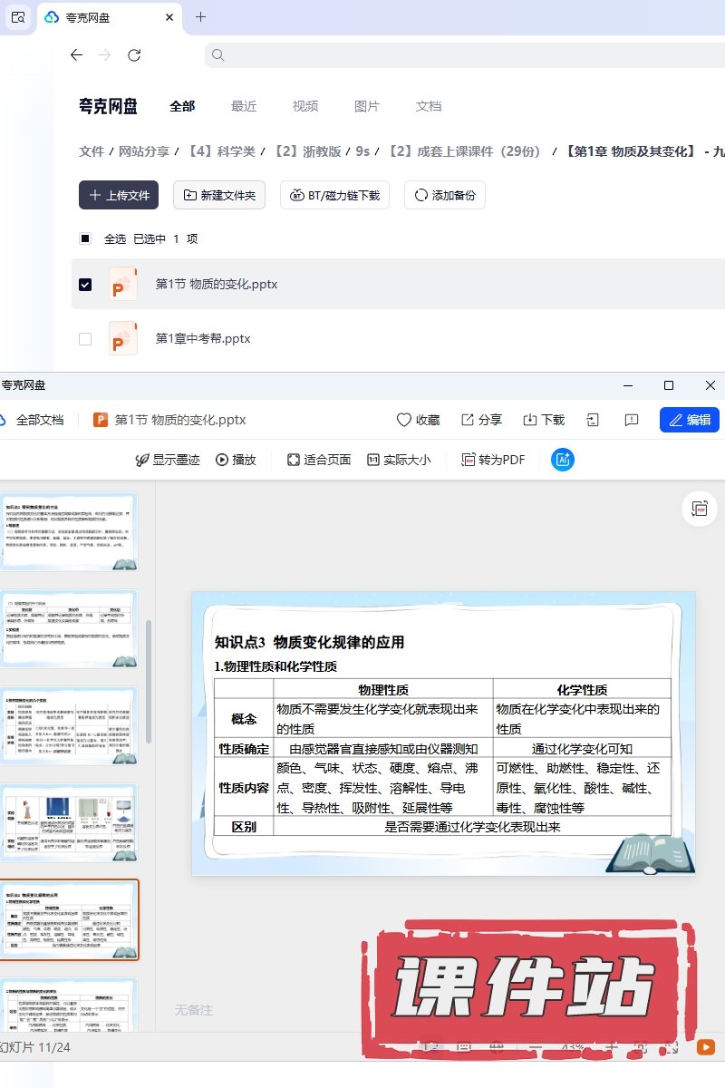Check the box for 第1章中考帮.pptx

[x=85, y=339]
